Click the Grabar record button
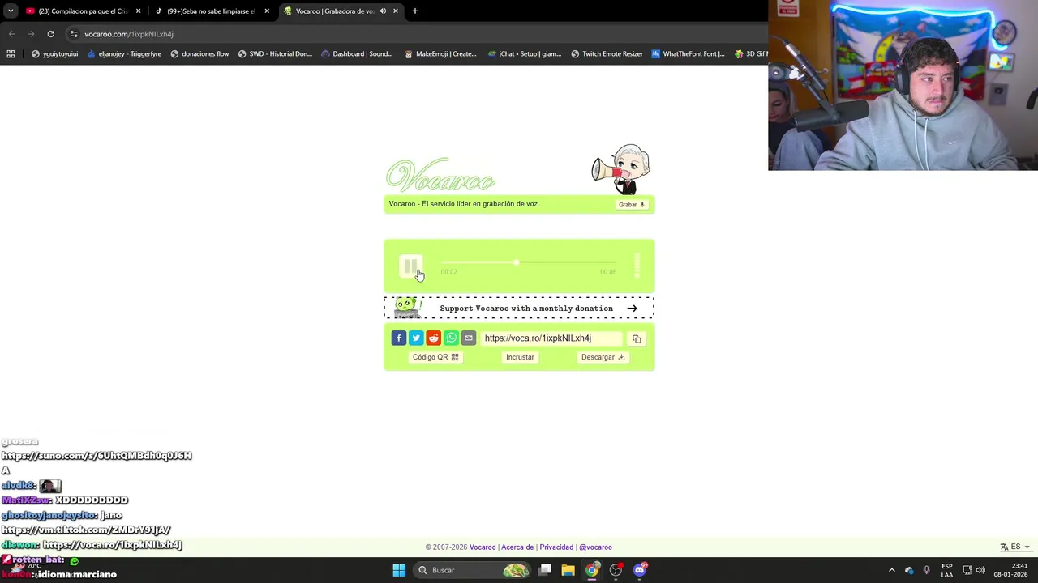 632,205
